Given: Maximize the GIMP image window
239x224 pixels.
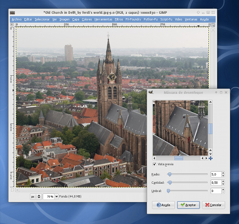Looking at the screenshot, I should pyautogui.click(x=208, y=12).
